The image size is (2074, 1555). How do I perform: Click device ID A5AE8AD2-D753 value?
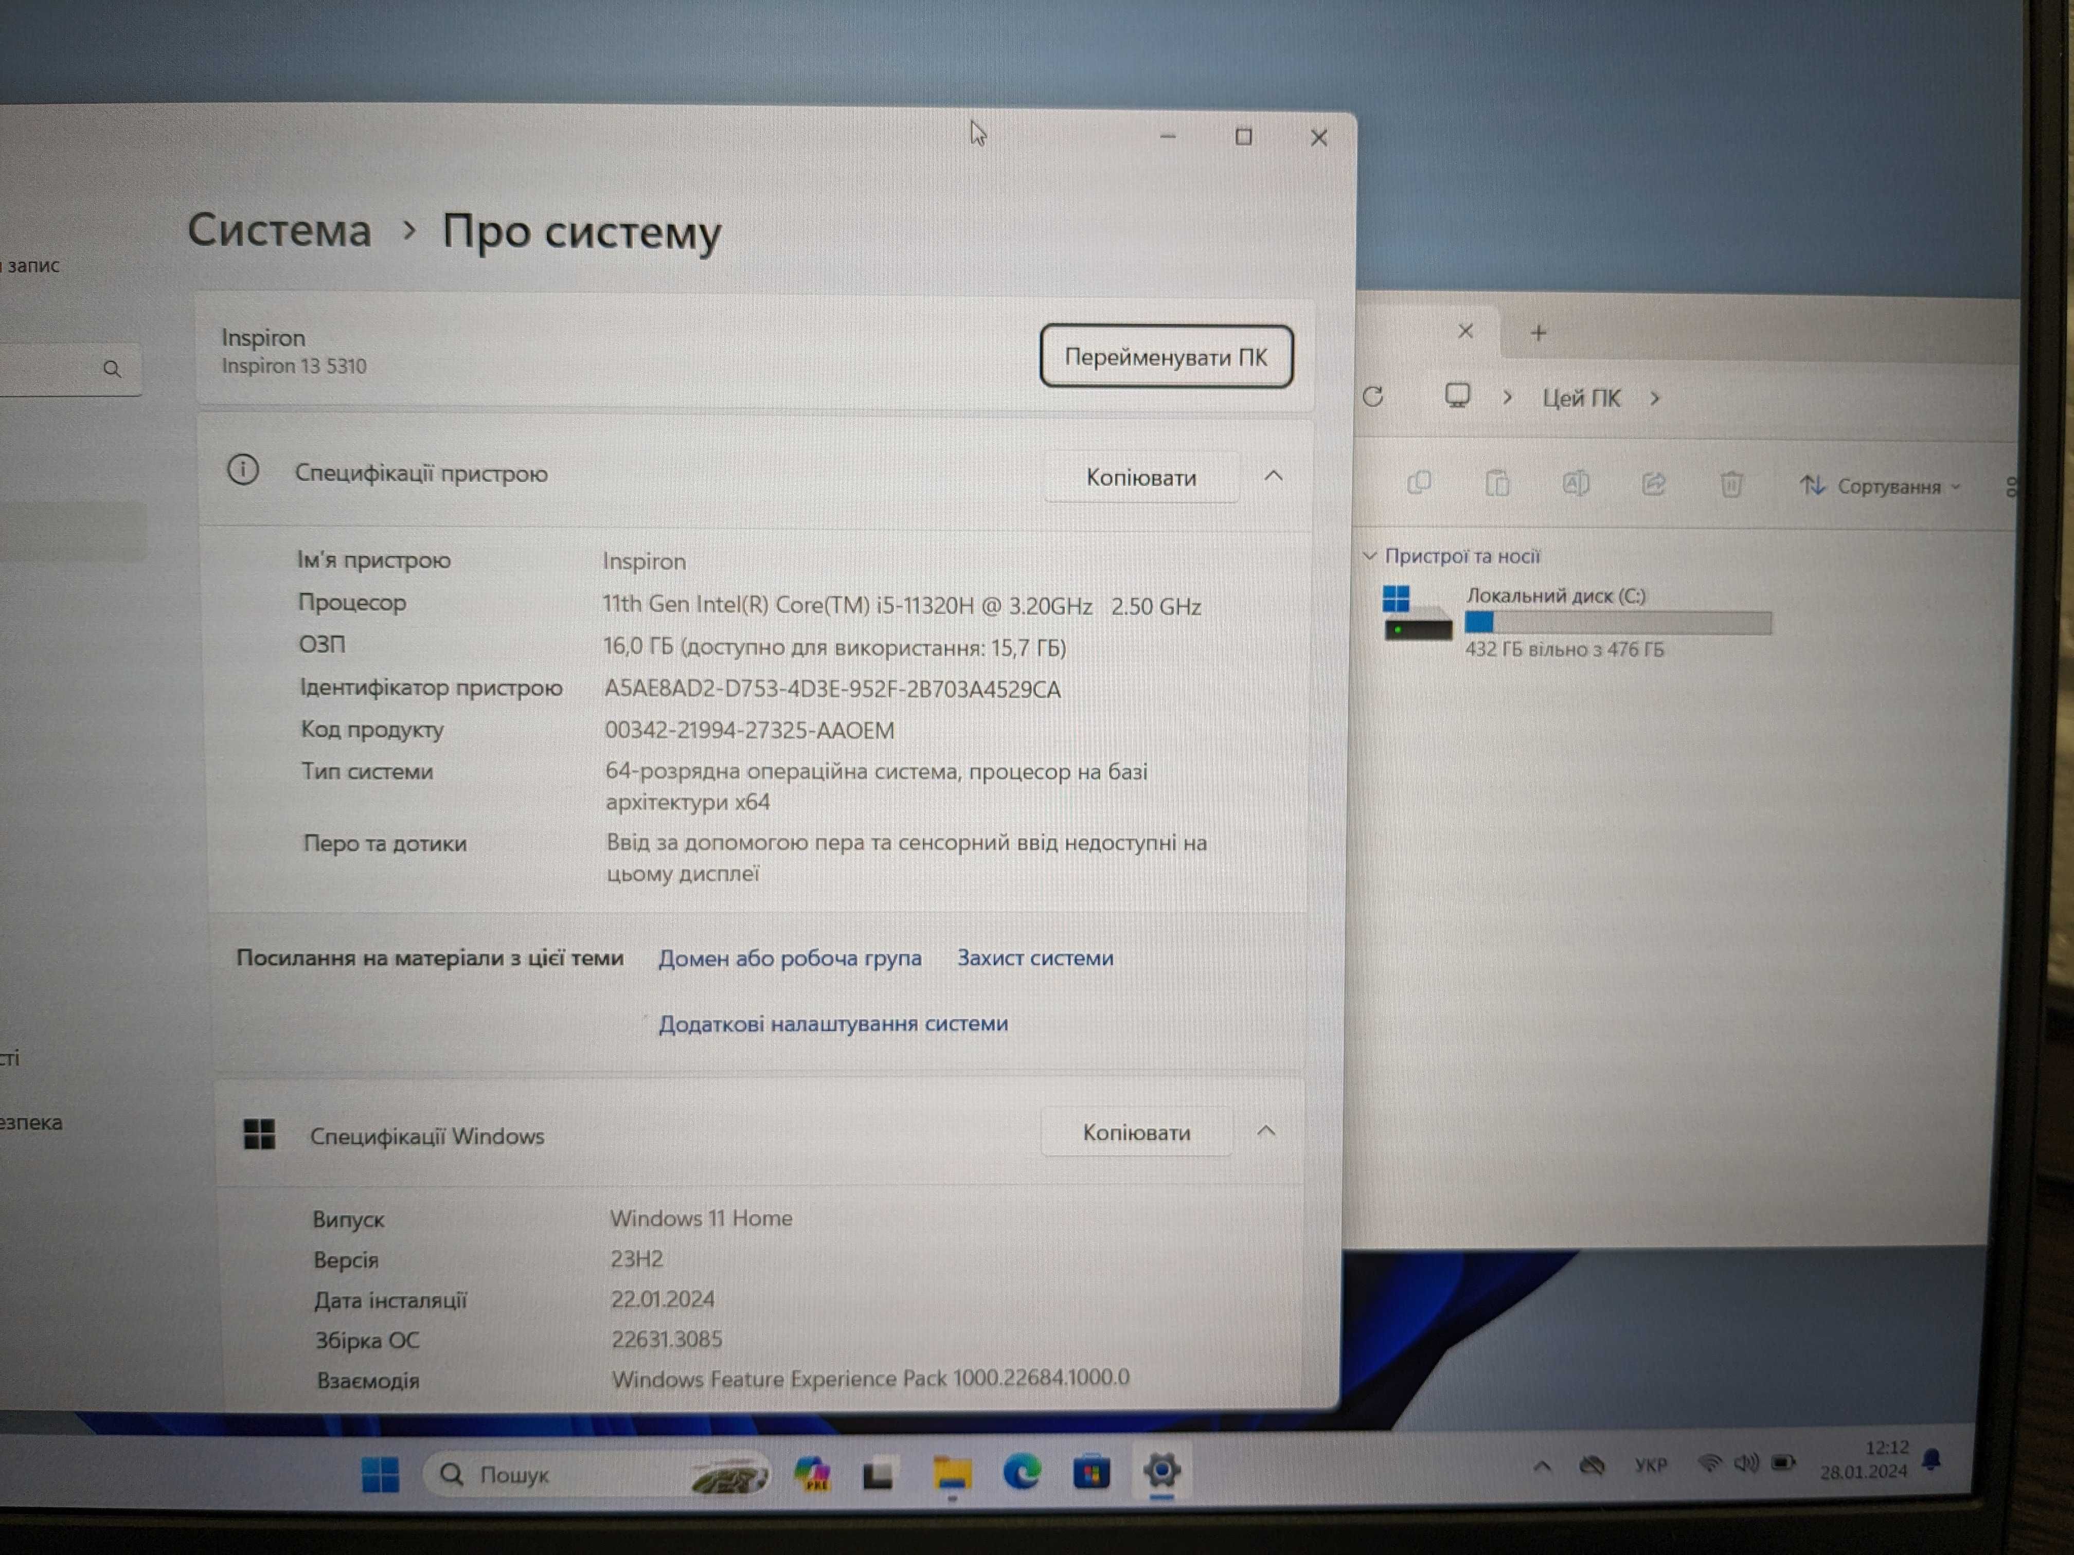832,689
